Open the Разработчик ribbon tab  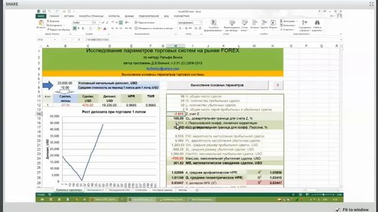181,16
